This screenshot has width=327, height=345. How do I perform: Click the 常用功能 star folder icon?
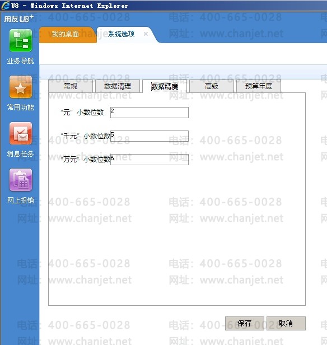coord(21,87)
